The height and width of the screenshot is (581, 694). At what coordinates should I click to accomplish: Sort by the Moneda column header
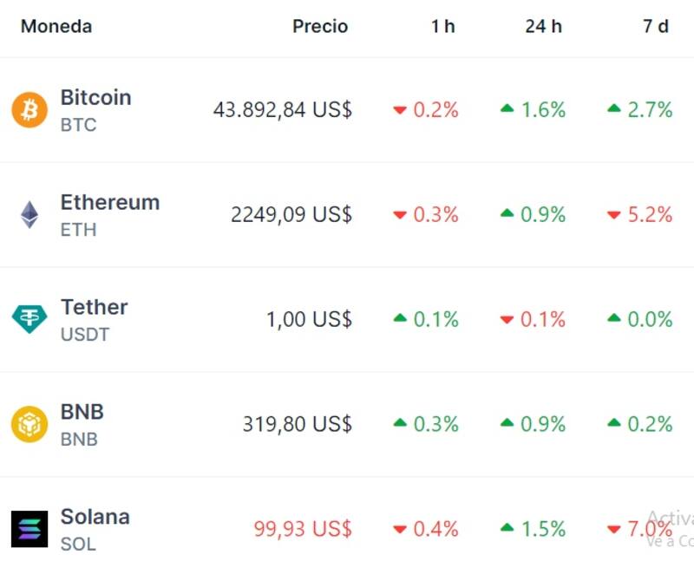[56, 26]
